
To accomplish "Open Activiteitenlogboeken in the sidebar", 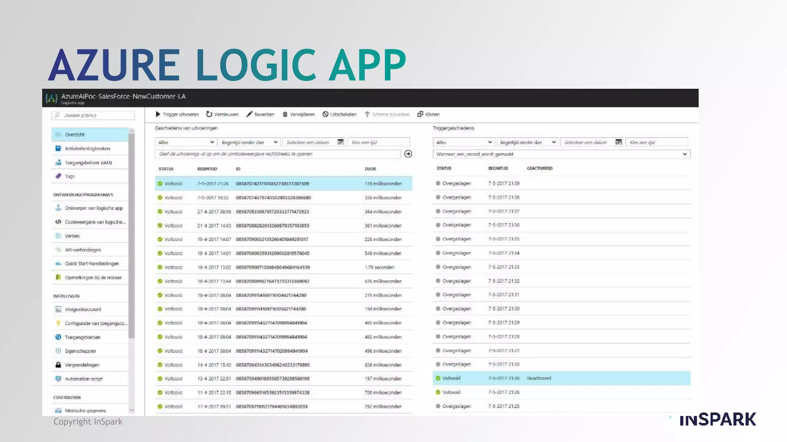I will tap(87, 148).
